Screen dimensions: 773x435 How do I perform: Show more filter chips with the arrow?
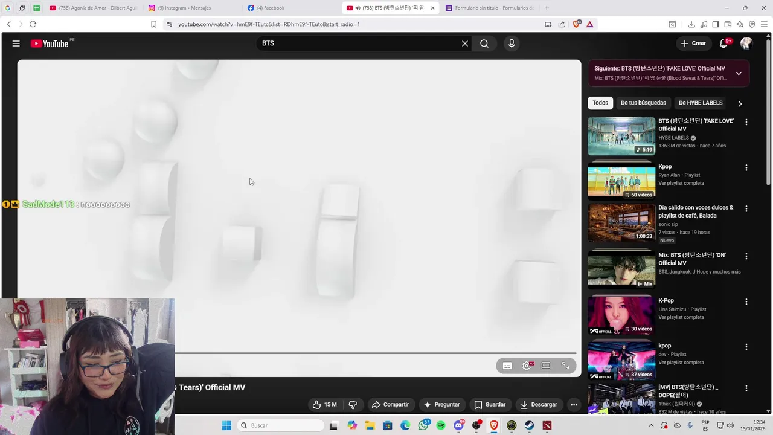(x=740, y=103)
